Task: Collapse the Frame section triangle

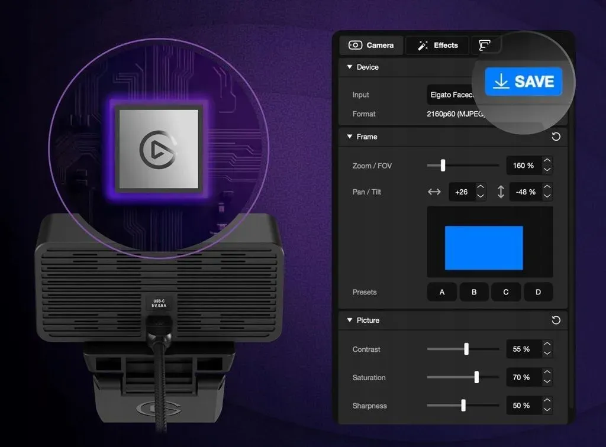Action: (x=350, y=136)
